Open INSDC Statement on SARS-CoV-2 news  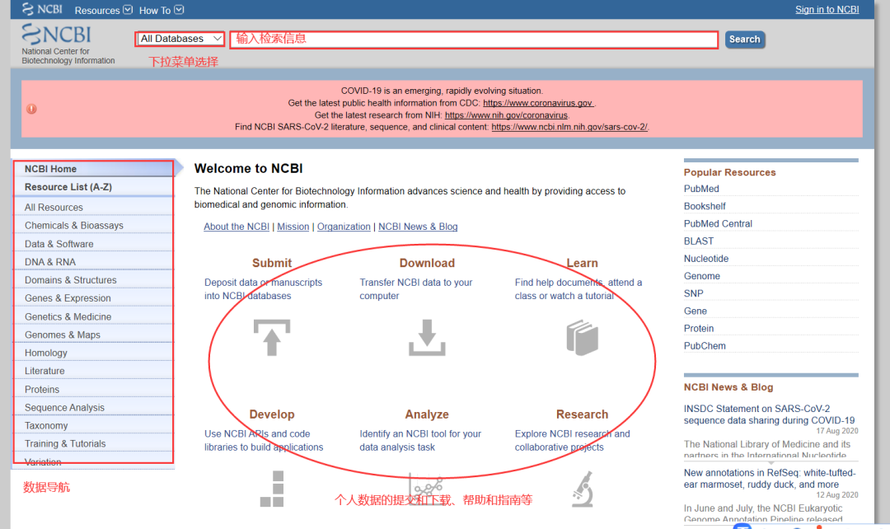769,414
